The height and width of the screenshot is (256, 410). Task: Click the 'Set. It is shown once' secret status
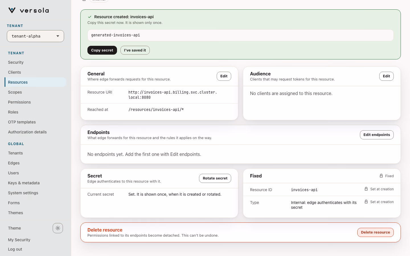[x=175, y=194]
